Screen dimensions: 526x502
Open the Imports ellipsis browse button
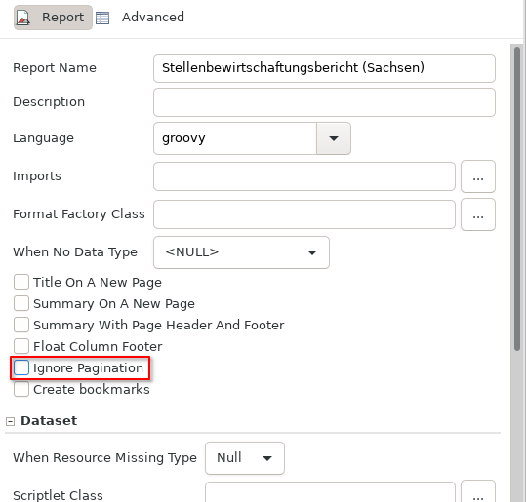[x=478, y=176]
